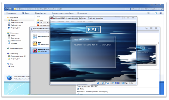
Task: Click the USB devices icon in VM status bar
Action: click(x=108, y=83)
